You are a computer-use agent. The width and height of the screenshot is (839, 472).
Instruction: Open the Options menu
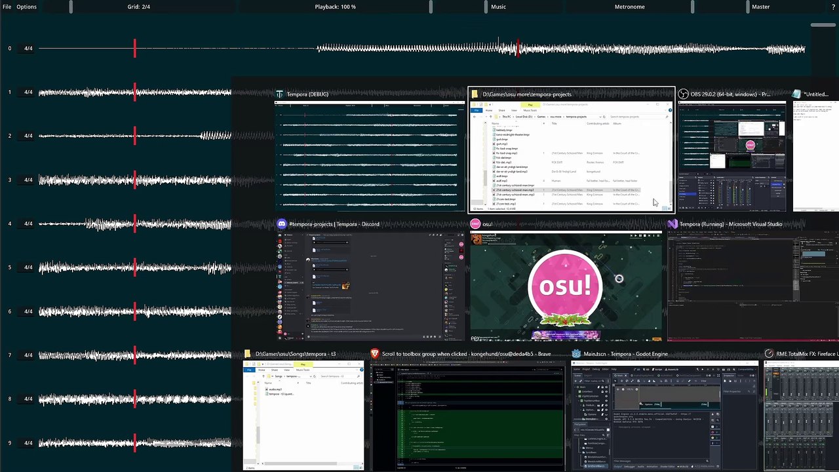click(x=26, y=7)
